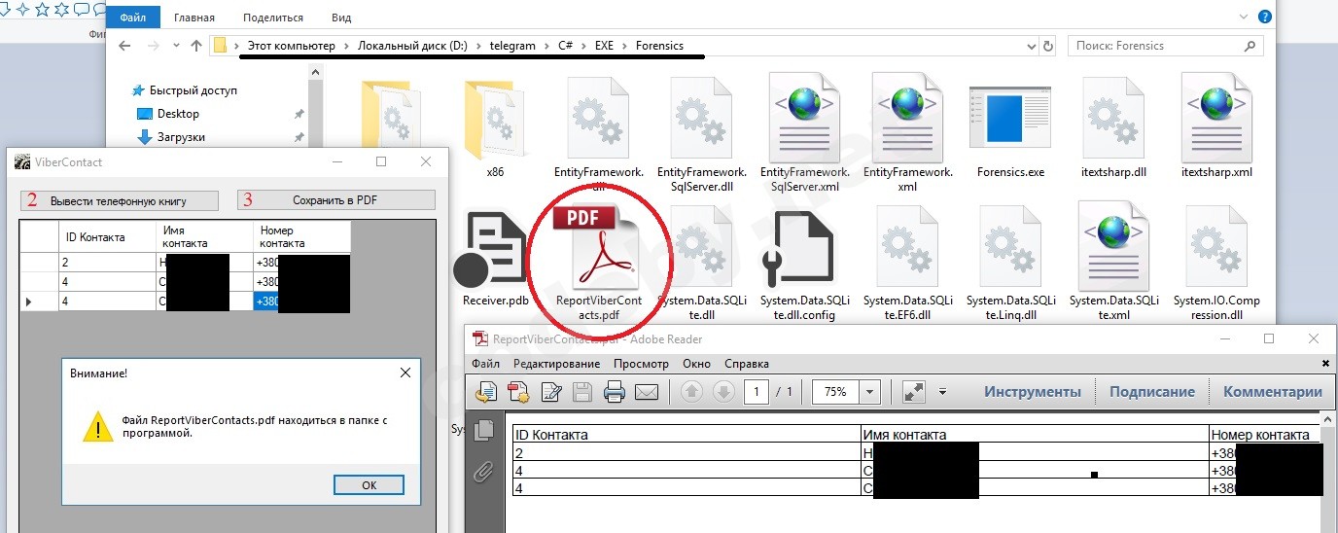Select itextsharp.dll file icon

tap(1113, 117)
